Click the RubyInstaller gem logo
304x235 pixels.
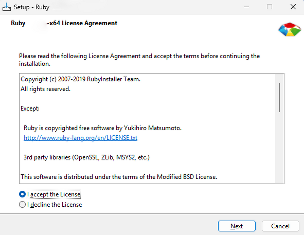[x=290, y=30]
